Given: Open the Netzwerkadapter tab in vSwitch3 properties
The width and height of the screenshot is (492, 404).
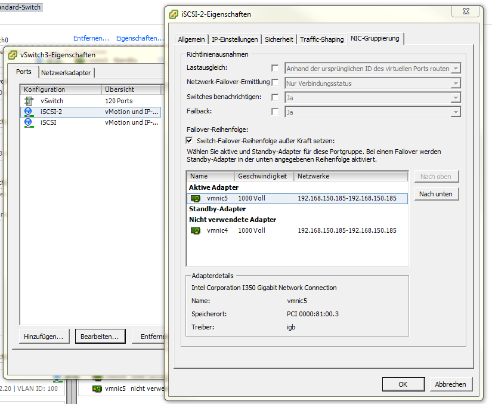Looking at the screenshot, I should click(x=66, y=73).
